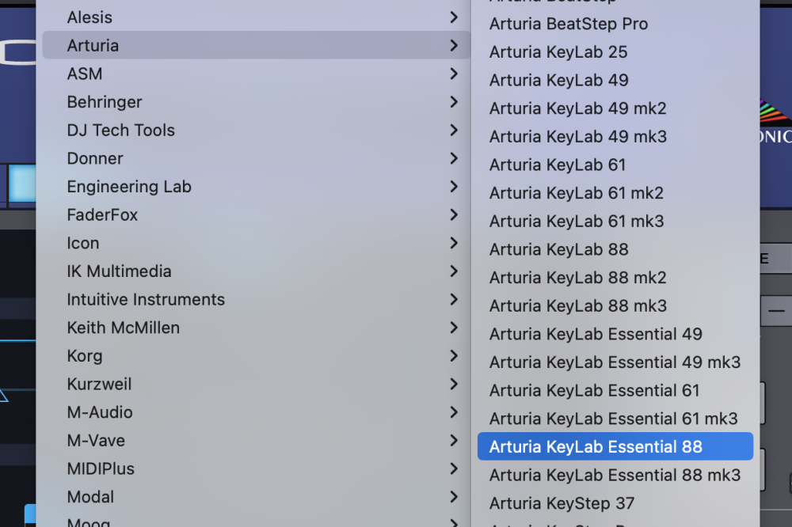
Task: Open the Korg submenu chevron
Action: click(x=454, y=355)
